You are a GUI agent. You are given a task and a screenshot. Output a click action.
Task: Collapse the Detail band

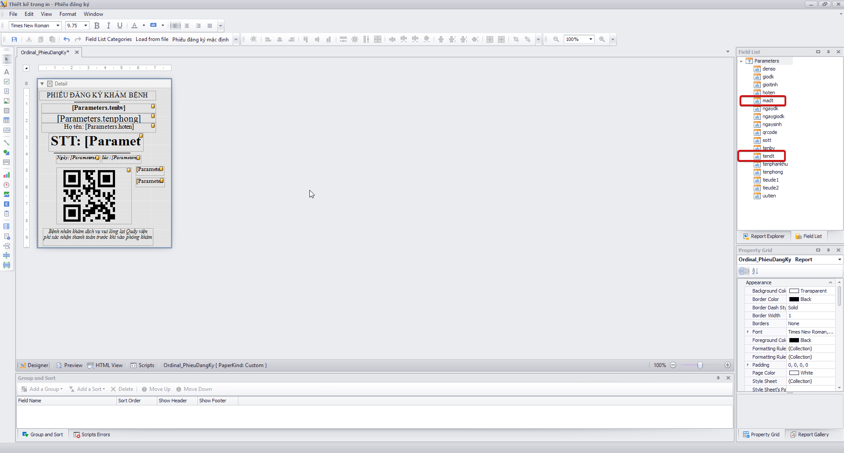click(x=42, y=84)
